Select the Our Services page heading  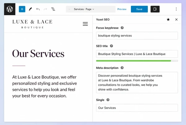(38, 54)
